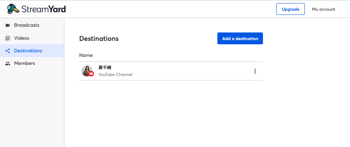Go to Videos in the sidebar

[x=32, y=38]
